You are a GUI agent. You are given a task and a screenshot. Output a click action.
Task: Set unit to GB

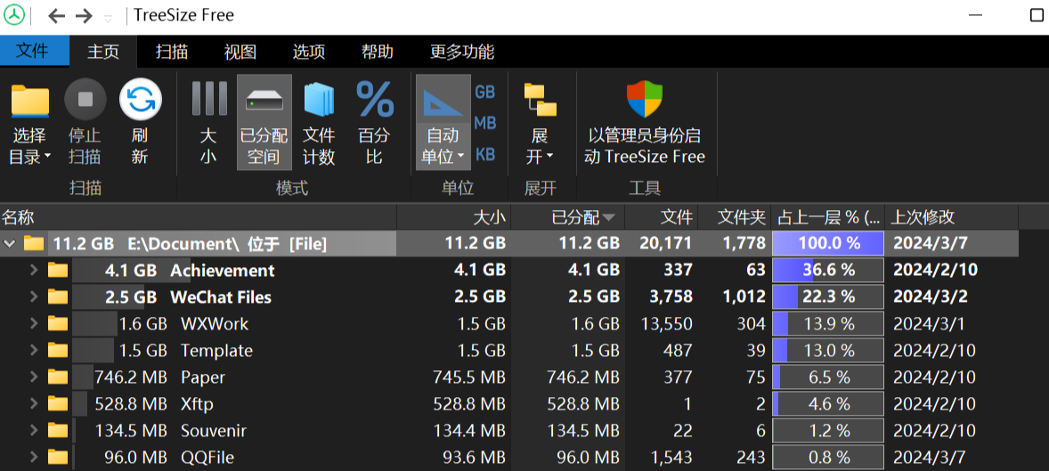pos(485,92)
